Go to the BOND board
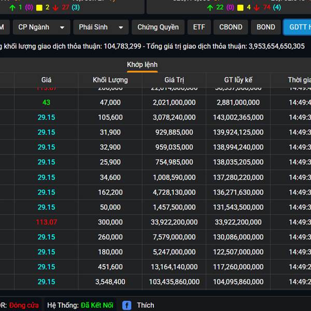Image resolution: width=311 pixels, height=311 pixels. tap(266, 27)
